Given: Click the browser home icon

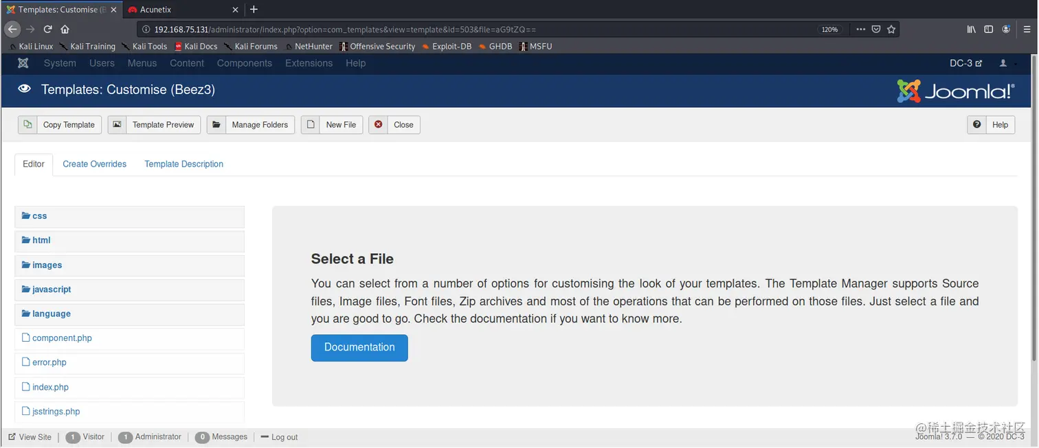Looking at the screenshot, I should coord(65,30).
